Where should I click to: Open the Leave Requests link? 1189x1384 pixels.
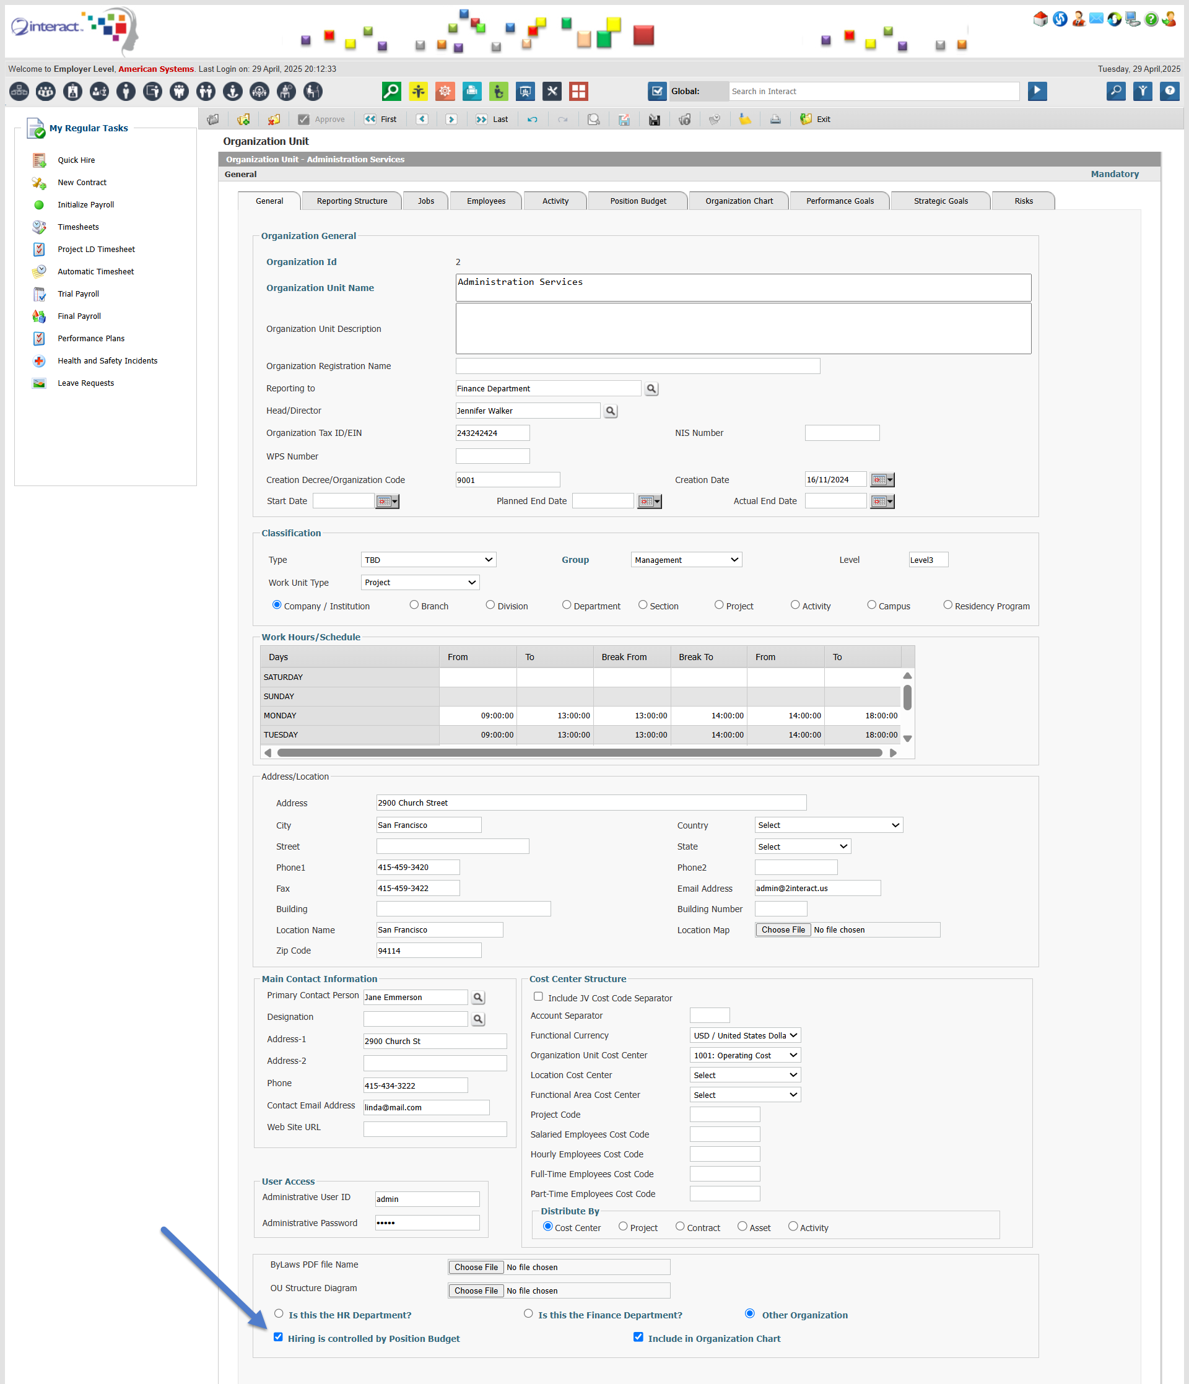[x=85, y=383]
